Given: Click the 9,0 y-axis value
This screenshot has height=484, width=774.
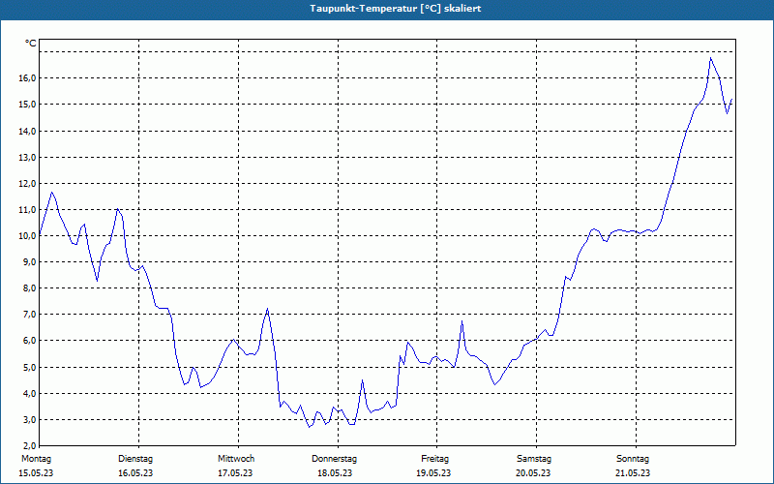Looking at the screenshot, I should coord(29,261).
